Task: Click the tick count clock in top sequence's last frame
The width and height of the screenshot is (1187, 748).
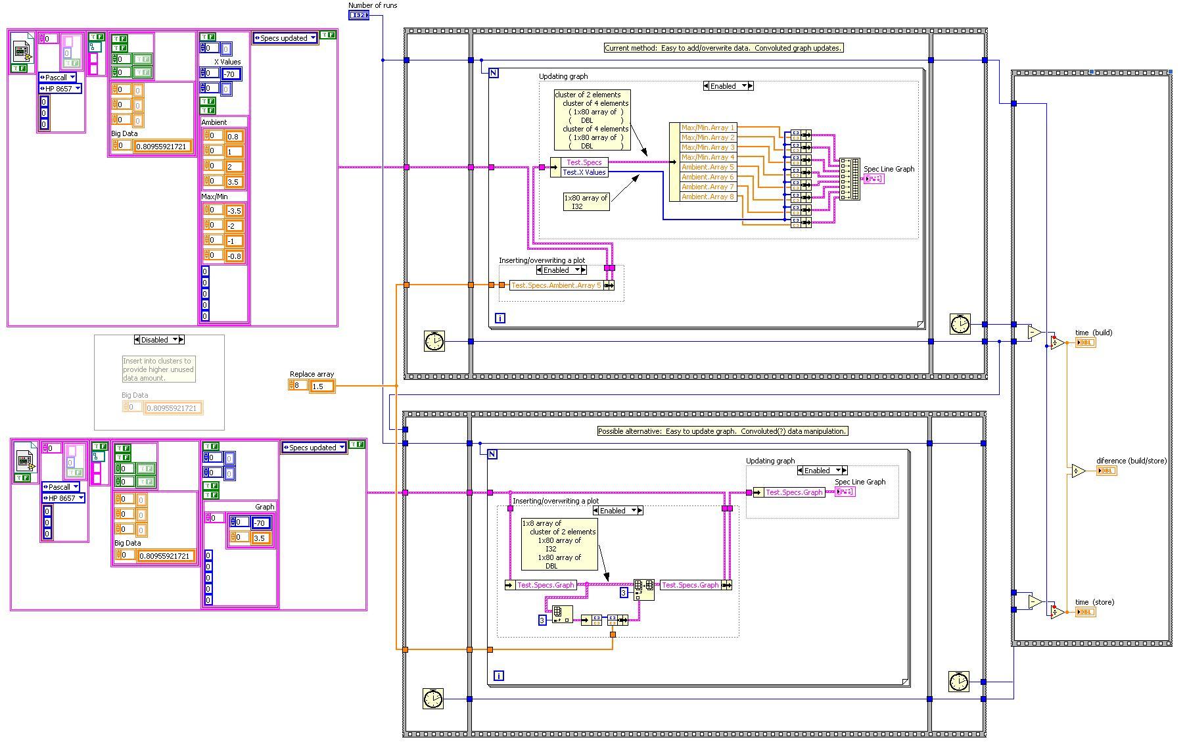Action: pos(960,324)
